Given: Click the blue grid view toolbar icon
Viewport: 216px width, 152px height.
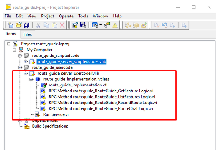Looking at the screenshot, I should [95, 25].
